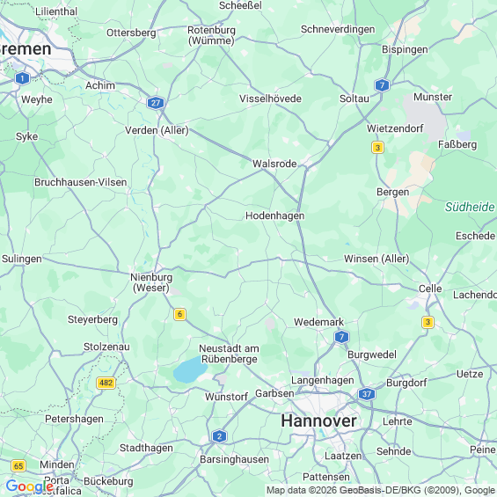Click the A37 highway shield near Hannover
Image resolution: width=497 pixels, height=497 pixels.
tap(367, 394)
